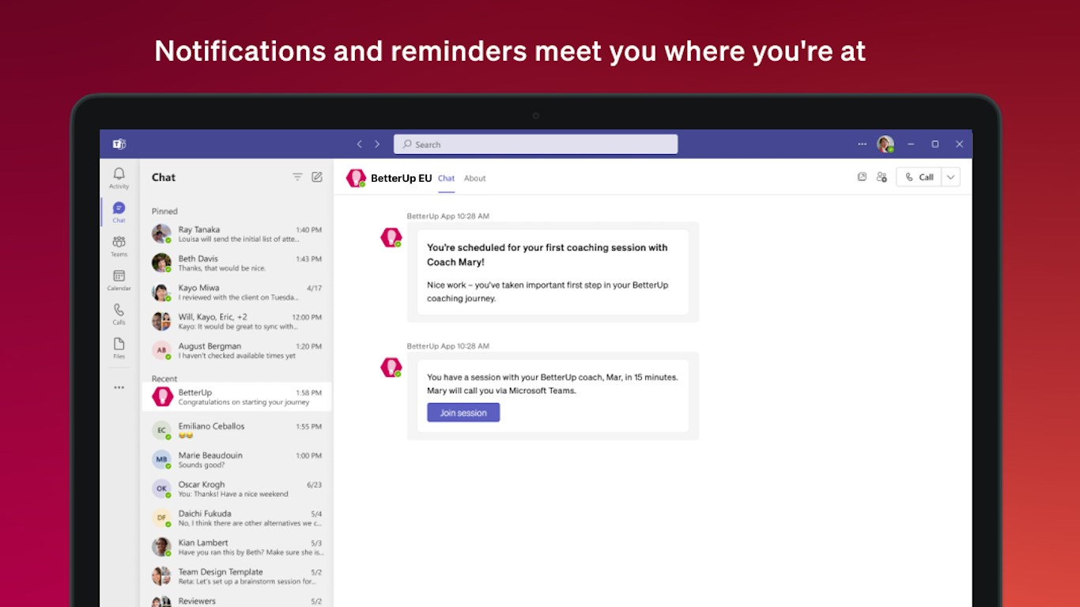Switch to the About tab
The image size is (1080, 607).
tap(474, 179)
